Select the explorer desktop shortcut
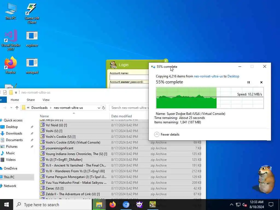Viewport: 280px width, 210px height. tap(32, 39)
